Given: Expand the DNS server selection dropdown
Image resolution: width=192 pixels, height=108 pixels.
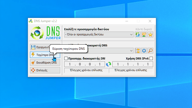Looking at the screenshot, I should [131, 51].
